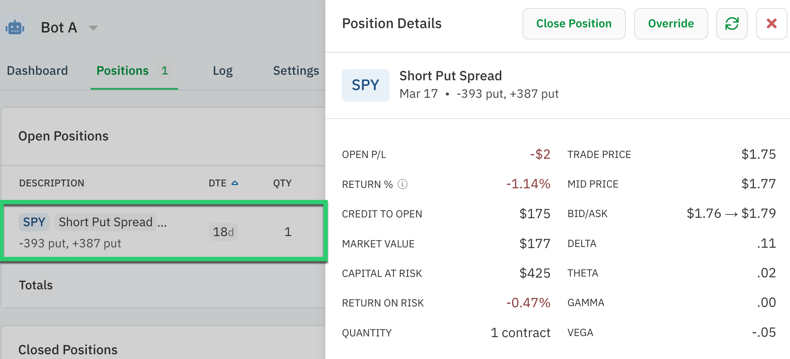Expand the Closed Positions section

pyautogui.click(x=68, y=349)
